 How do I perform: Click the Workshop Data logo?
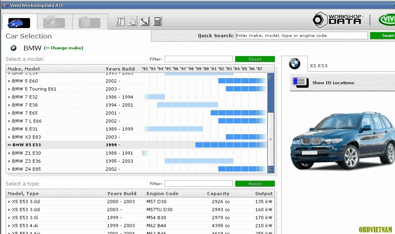pyautogui.click(x=338, y=20)
